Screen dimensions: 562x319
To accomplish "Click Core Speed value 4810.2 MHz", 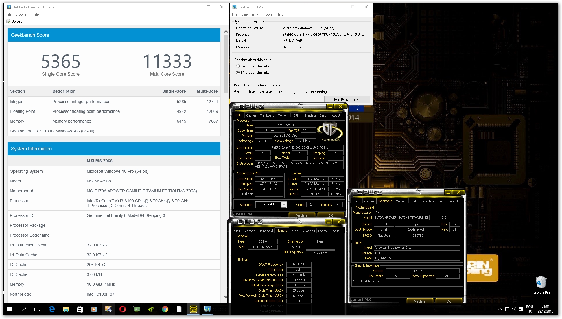I will 269,179.
